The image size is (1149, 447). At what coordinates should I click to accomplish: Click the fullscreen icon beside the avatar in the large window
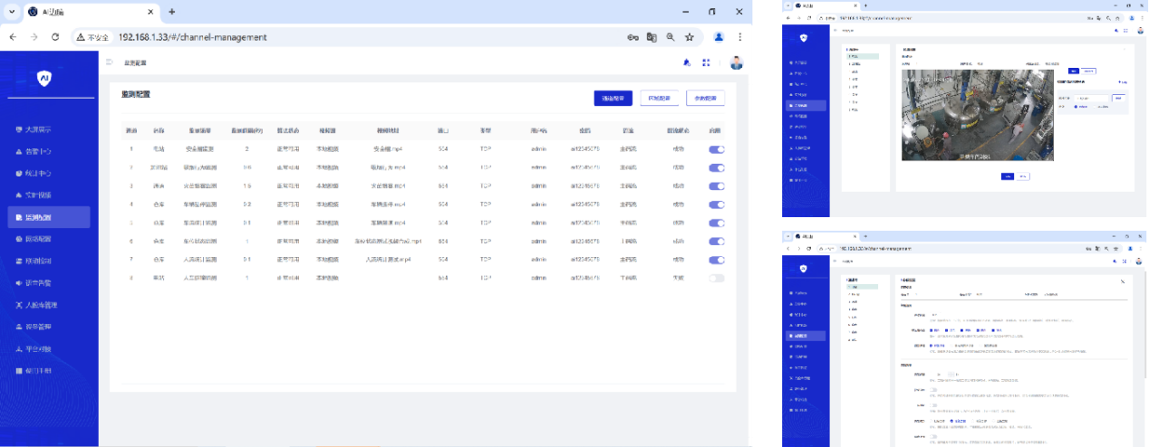707,62
